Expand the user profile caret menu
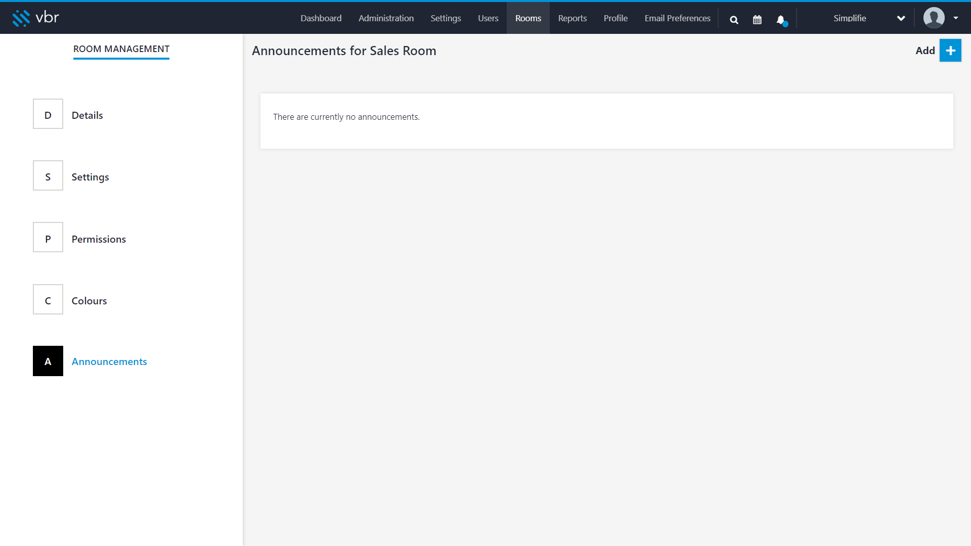 956,18
